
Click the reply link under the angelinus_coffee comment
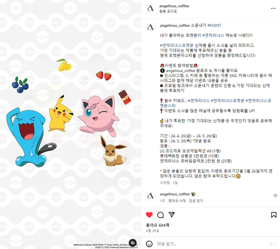[x=196, y=201]
